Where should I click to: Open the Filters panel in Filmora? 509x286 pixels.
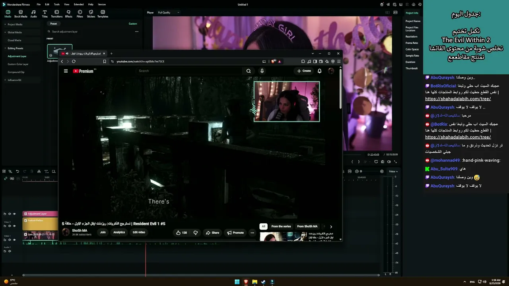click(x=80, y=14)
